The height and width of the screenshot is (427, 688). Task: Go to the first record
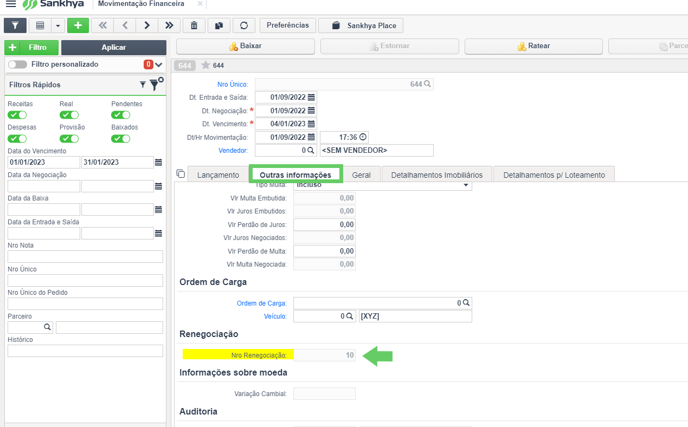[x=102, y=25]
